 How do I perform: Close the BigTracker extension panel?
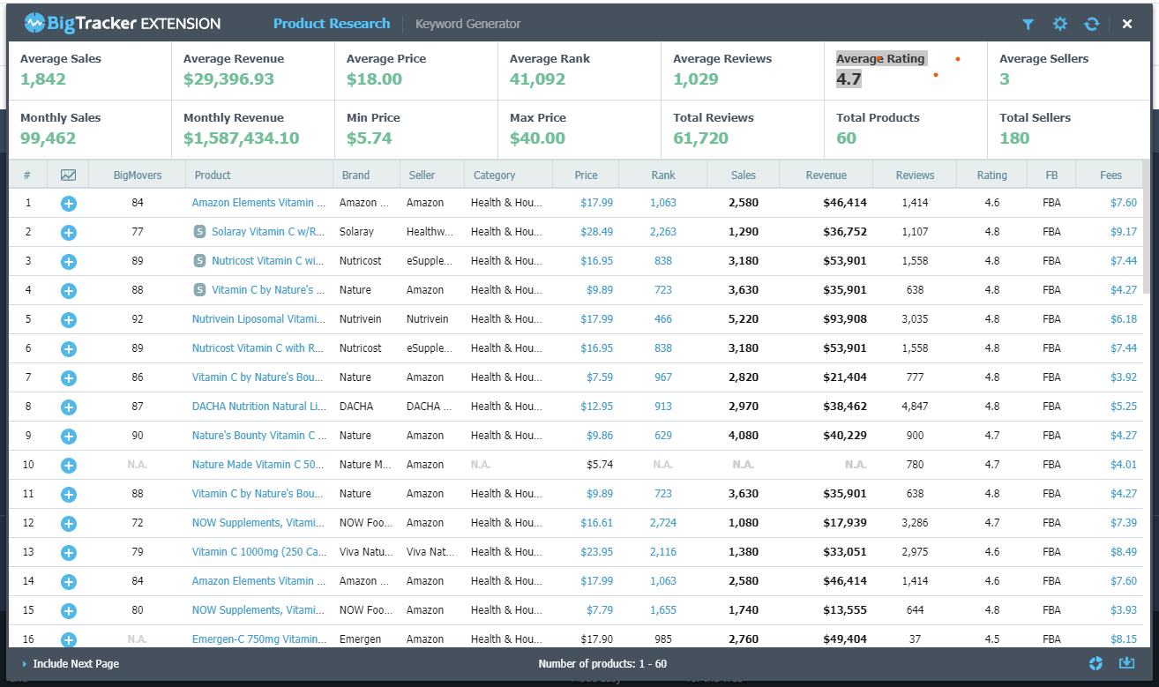[1127, 24]
